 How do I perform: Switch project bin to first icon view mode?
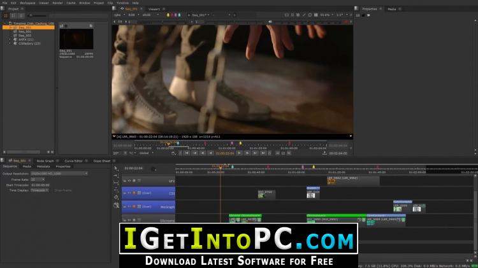(x=6, y=15)
